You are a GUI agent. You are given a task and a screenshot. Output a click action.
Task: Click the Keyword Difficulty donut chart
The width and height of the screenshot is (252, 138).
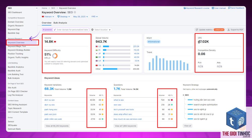tap(55, 56)
